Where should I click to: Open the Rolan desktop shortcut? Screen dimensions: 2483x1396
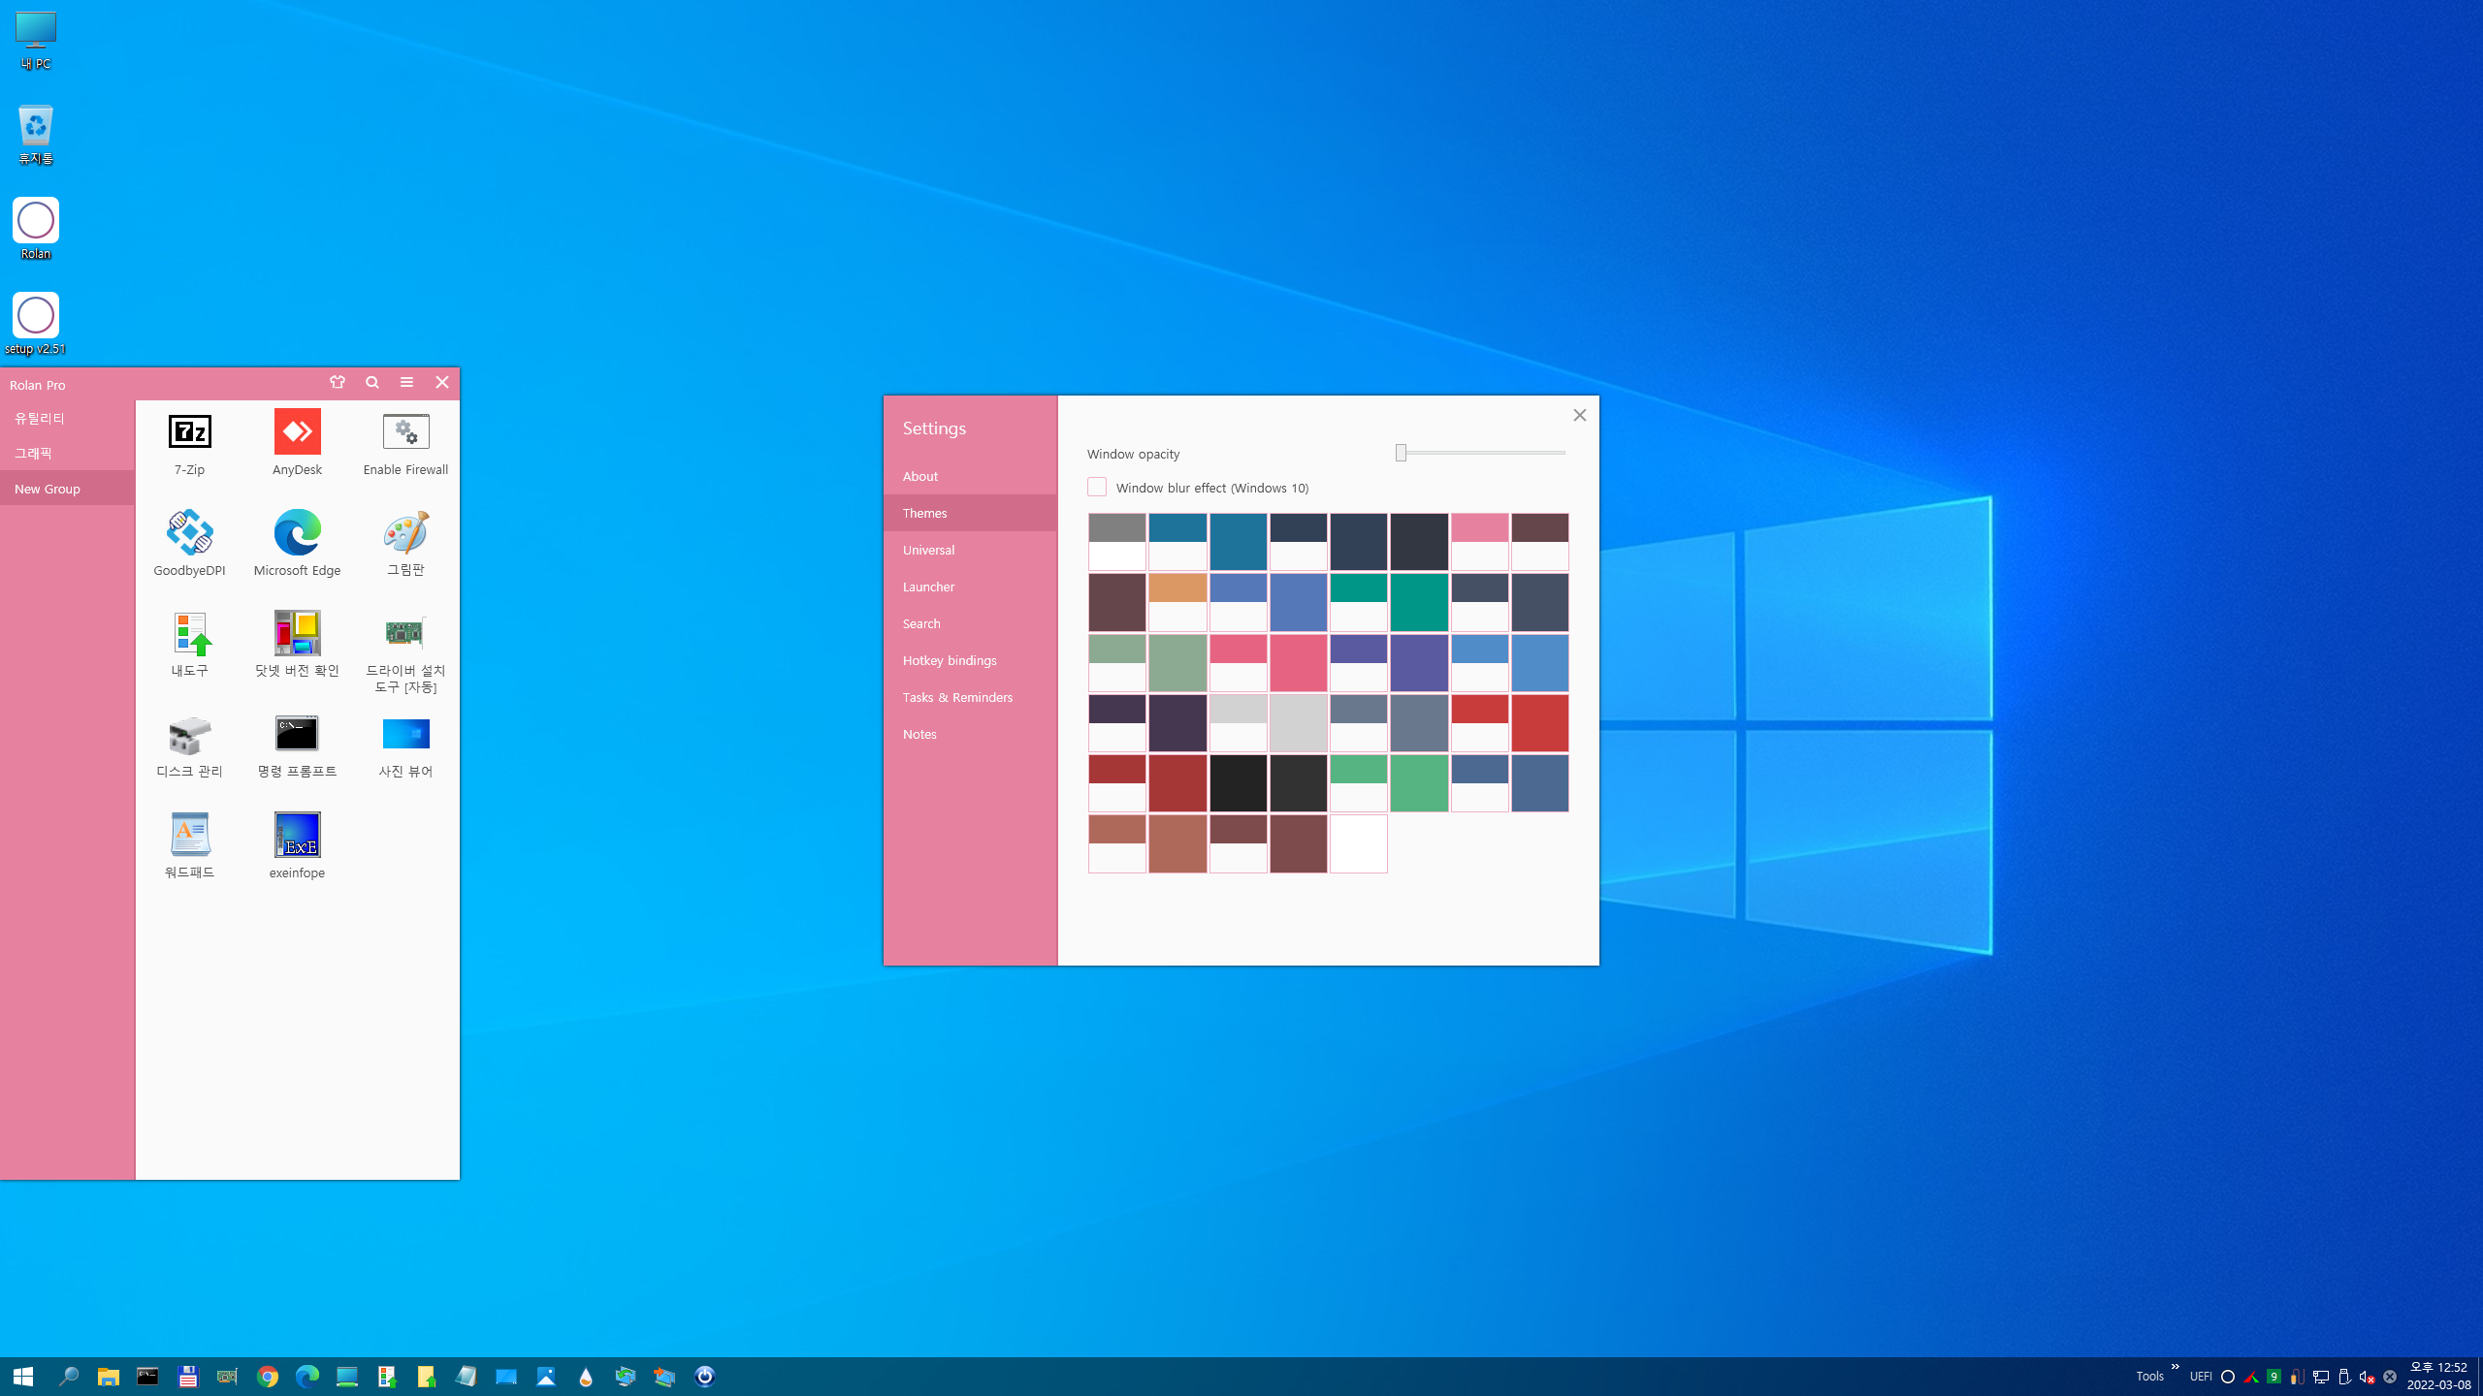tap(36, 230)
